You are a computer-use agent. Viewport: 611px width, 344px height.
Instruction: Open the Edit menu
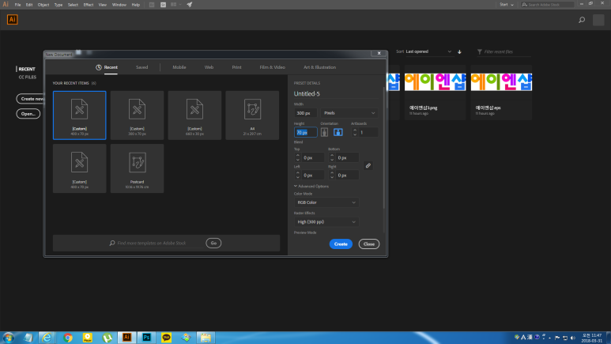tap(29, 5)
